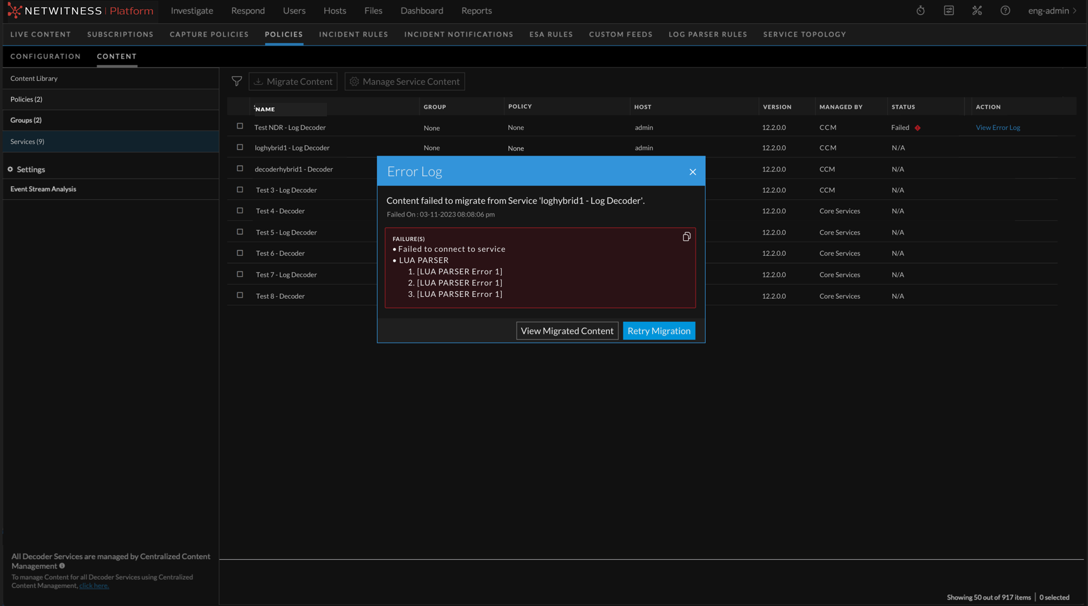Open the notifications list icon in header
The image size is (1088, 606).
pos(949,11)
